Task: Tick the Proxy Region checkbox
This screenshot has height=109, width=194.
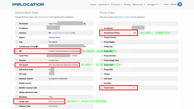Action: [102, 42]
